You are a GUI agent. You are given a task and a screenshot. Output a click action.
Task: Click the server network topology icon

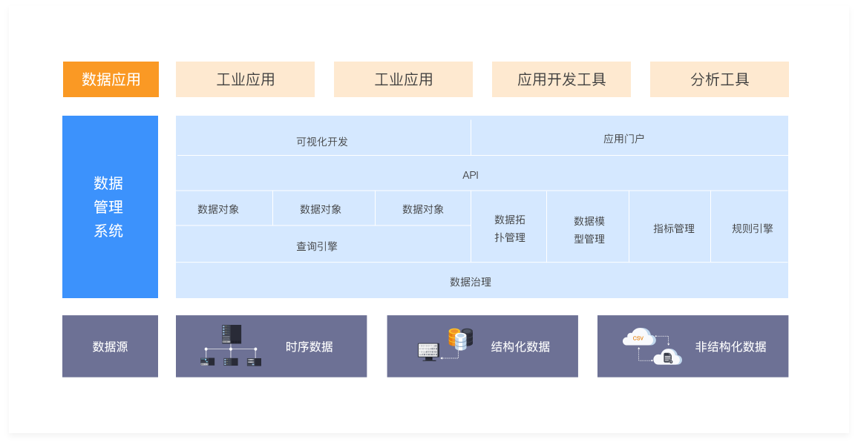click(231, 346)
